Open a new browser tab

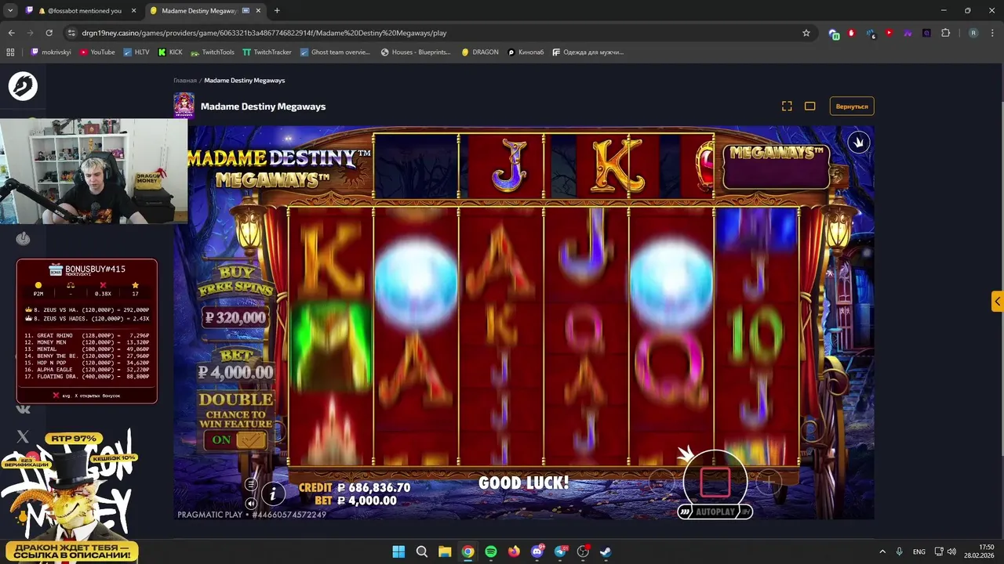[277, 11]
